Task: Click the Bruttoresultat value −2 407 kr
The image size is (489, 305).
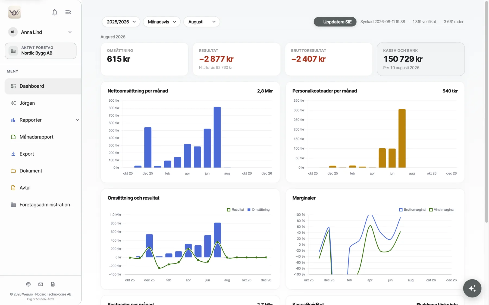Action: tap(308, 59)
